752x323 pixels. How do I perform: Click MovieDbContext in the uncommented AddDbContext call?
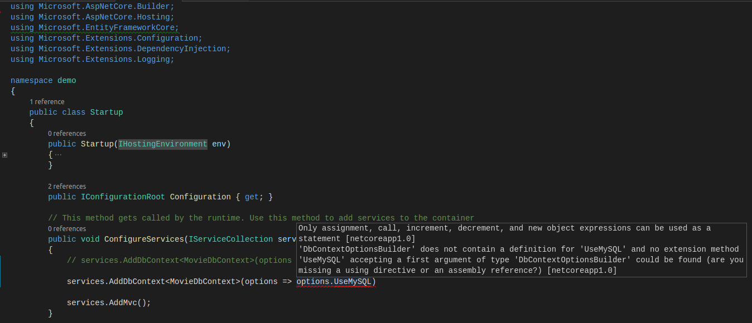203,281
